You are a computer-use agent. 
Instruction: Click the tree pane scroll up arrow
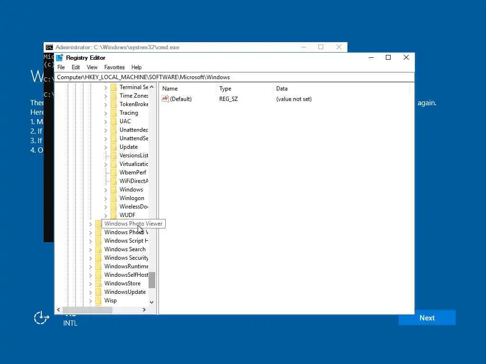(x=151, y=87)
